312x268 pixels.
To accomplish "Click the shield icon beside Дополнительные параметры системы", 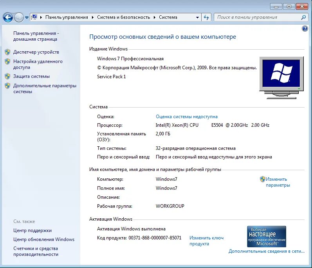I will pyautogui.click(x=7, y=86).
